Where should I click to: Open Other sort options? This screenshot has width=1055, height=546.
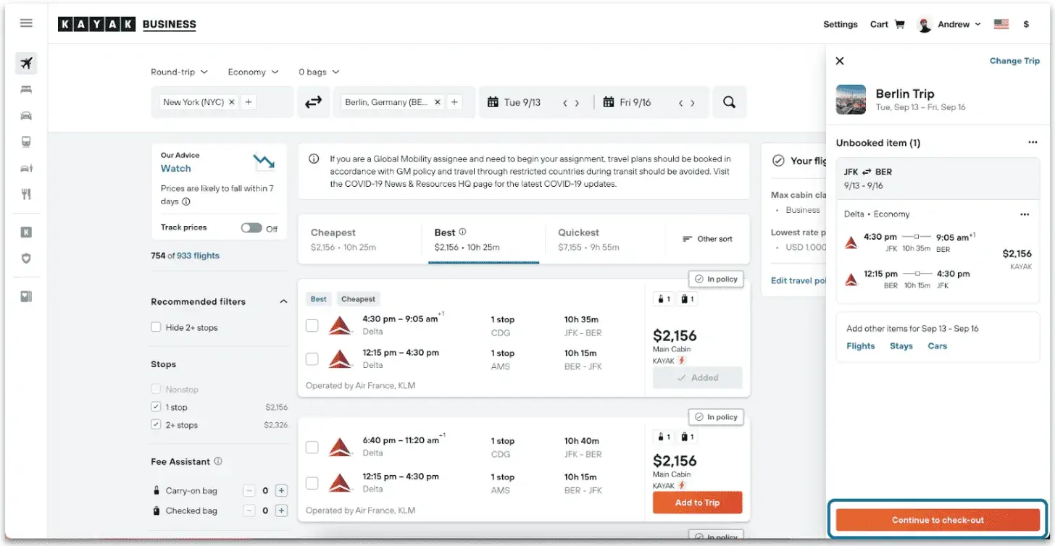click(708, 239)
